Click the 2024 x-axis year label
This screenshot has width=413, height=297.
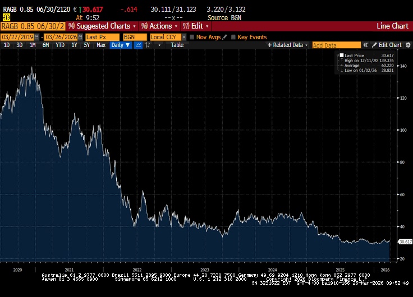pos(272,270)
